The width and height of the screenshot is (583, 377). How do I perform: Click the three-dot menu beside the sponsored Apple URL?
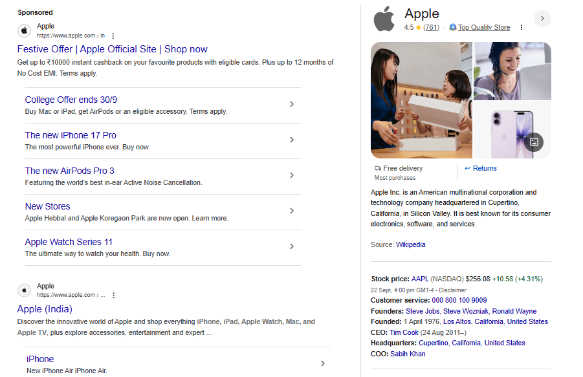coord(113,36)
